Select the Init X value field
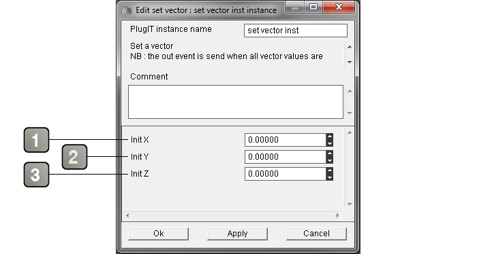 [286, 140]
